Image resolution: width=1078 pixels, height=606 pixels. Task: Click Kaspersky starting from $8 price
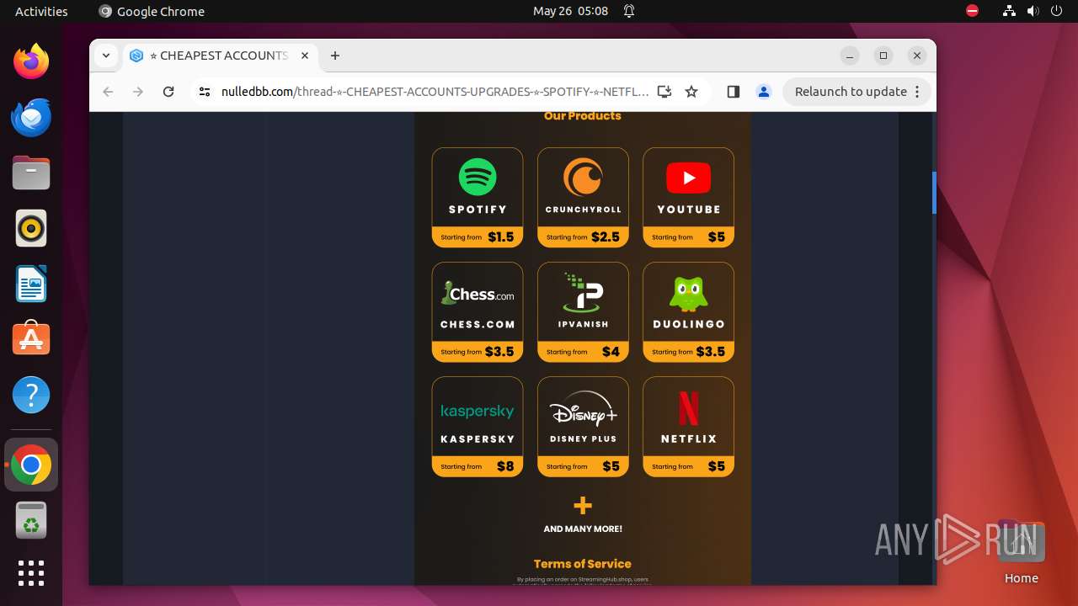[x=478, y=466]
